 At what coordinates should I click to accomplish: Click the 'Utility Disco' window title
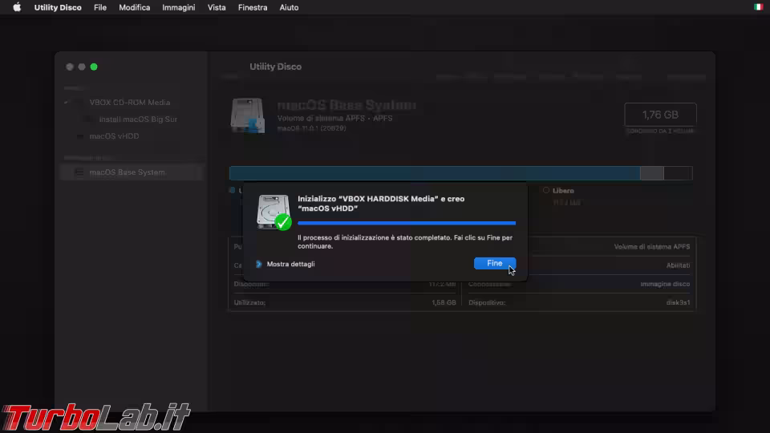pyautogui.click(x=275, y=67)
